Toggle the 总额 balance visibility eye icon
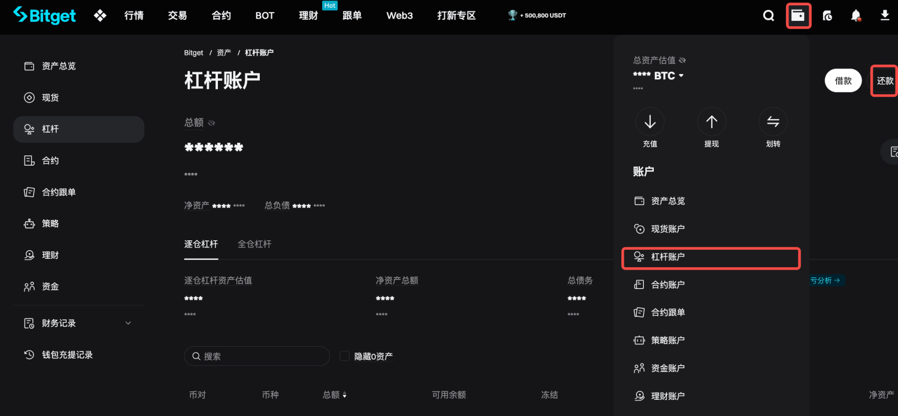The image size is (898, 416). [x=210, y=122]
